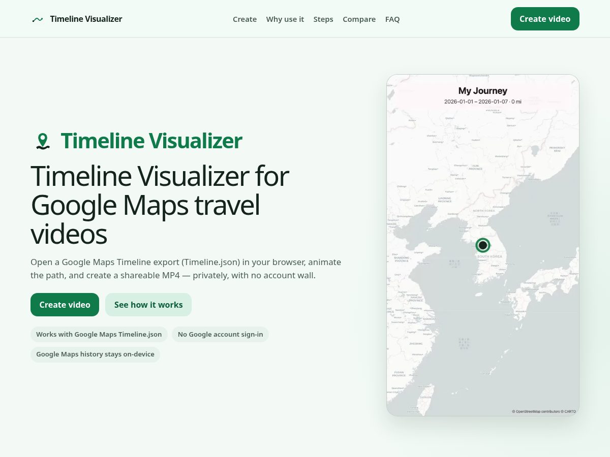Click Timeline Visualizer brand name in header

point(86,19)
